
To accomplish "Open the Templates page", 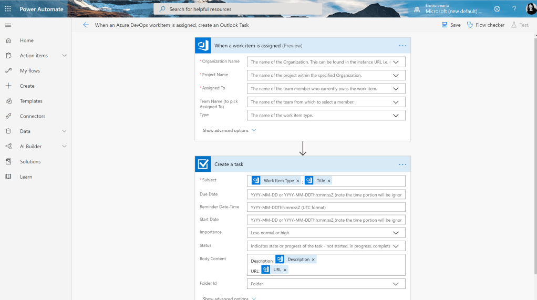I will click(x=31, y=101).
